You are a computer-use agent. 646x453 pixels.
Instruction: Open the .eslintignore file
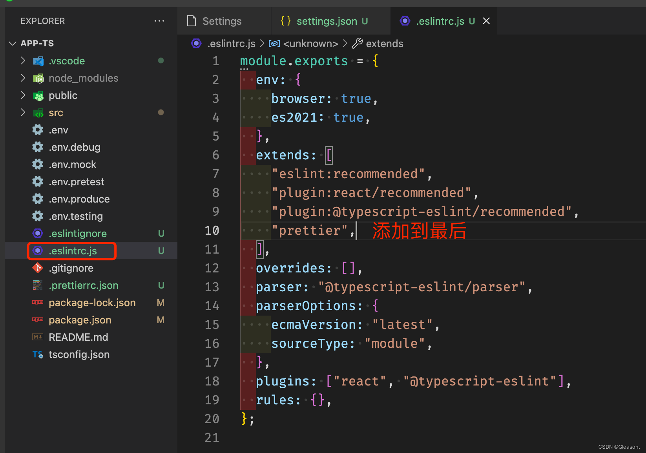tap(91, 234)
